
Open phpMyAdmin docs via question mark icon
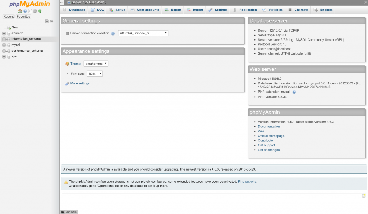[25, 11]
